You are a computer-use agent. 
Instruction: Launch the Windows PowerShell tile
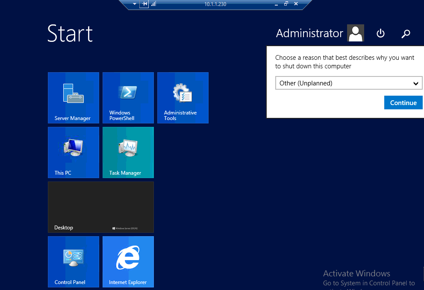(128, 97)
